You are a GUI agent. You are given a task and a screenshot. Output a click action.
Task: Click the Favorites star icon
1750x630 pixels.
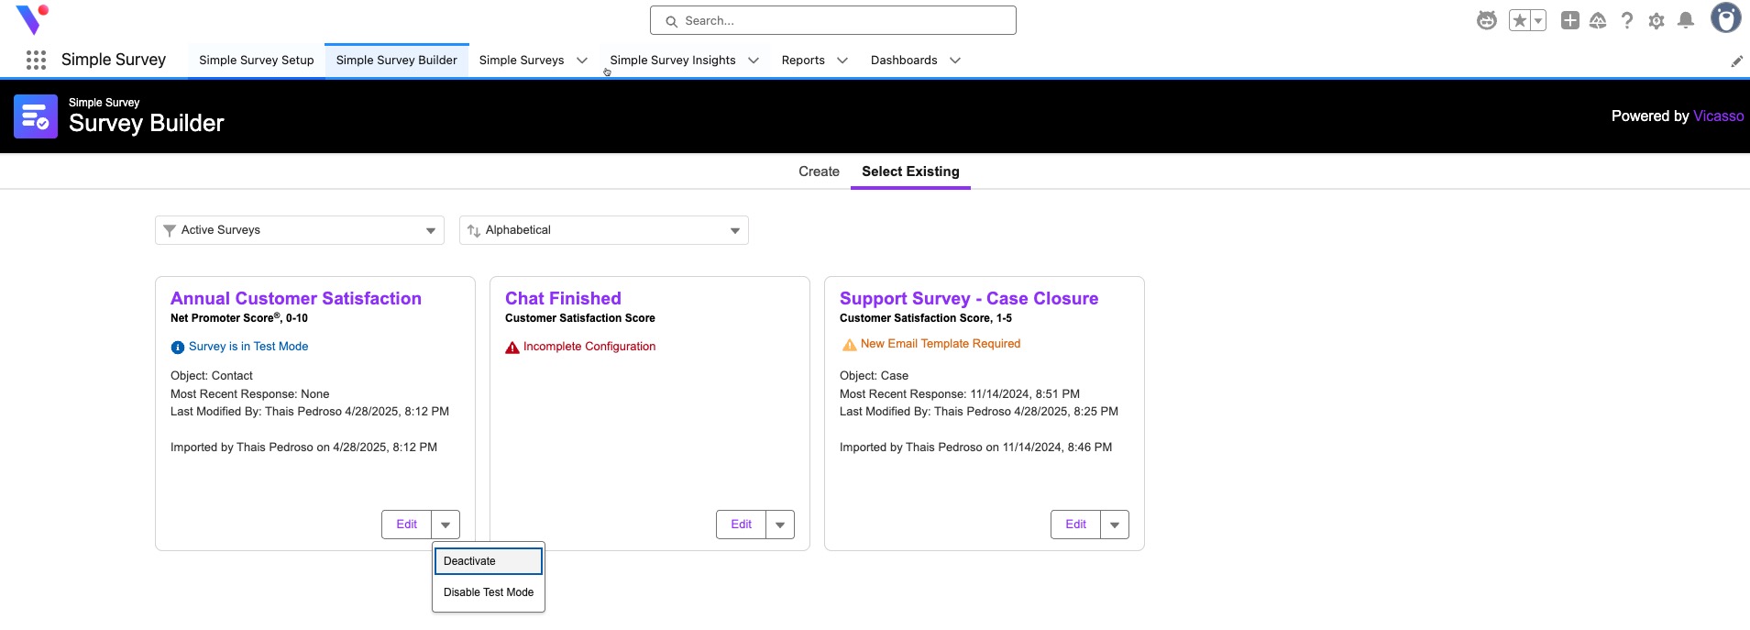pos(1520,20)
